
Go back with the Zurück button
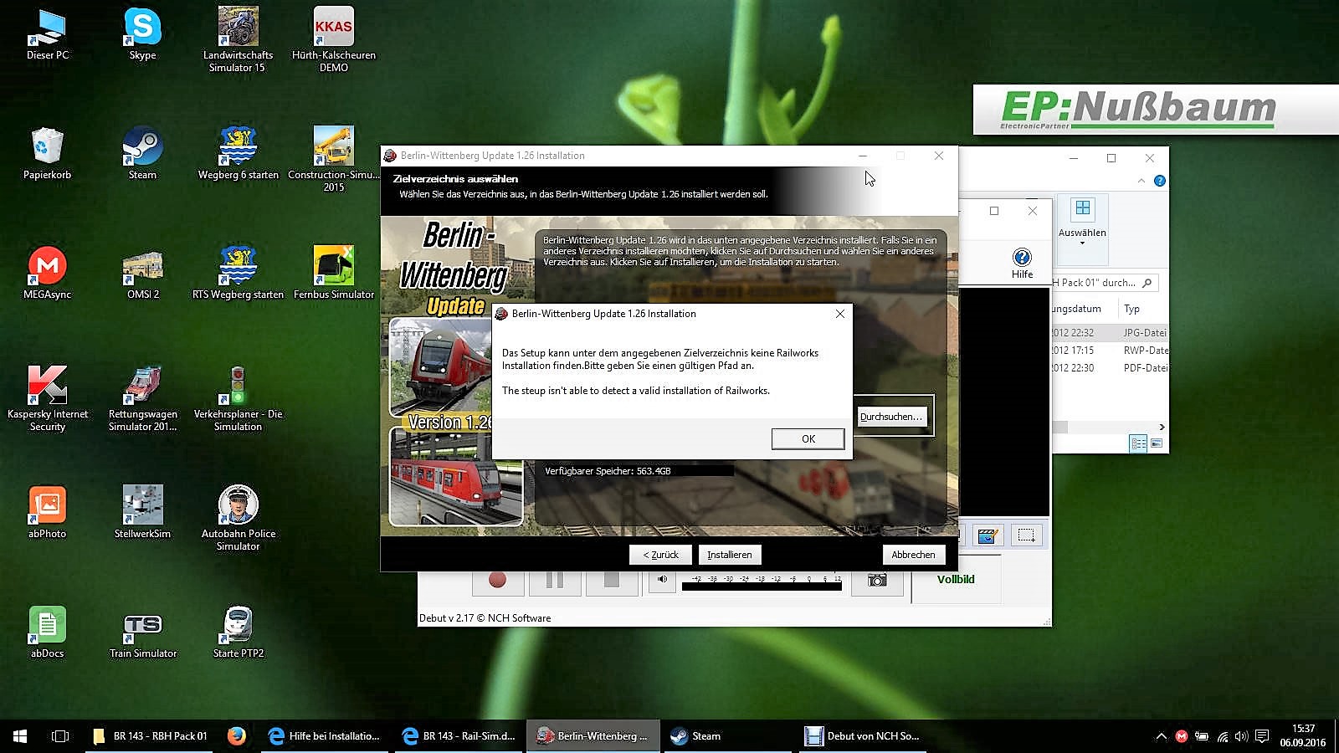coord(660,555)
